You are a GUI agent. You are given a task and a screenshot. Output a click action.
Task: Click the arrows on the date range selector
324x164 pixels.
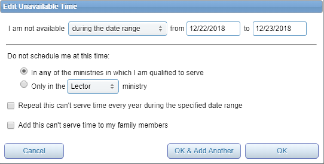160,29
